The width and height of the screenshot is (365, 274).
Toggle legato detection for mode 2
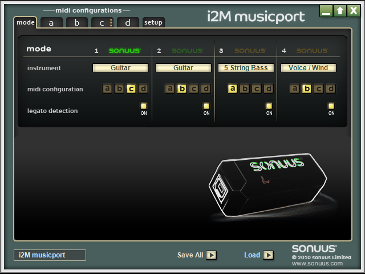point(206,106)
